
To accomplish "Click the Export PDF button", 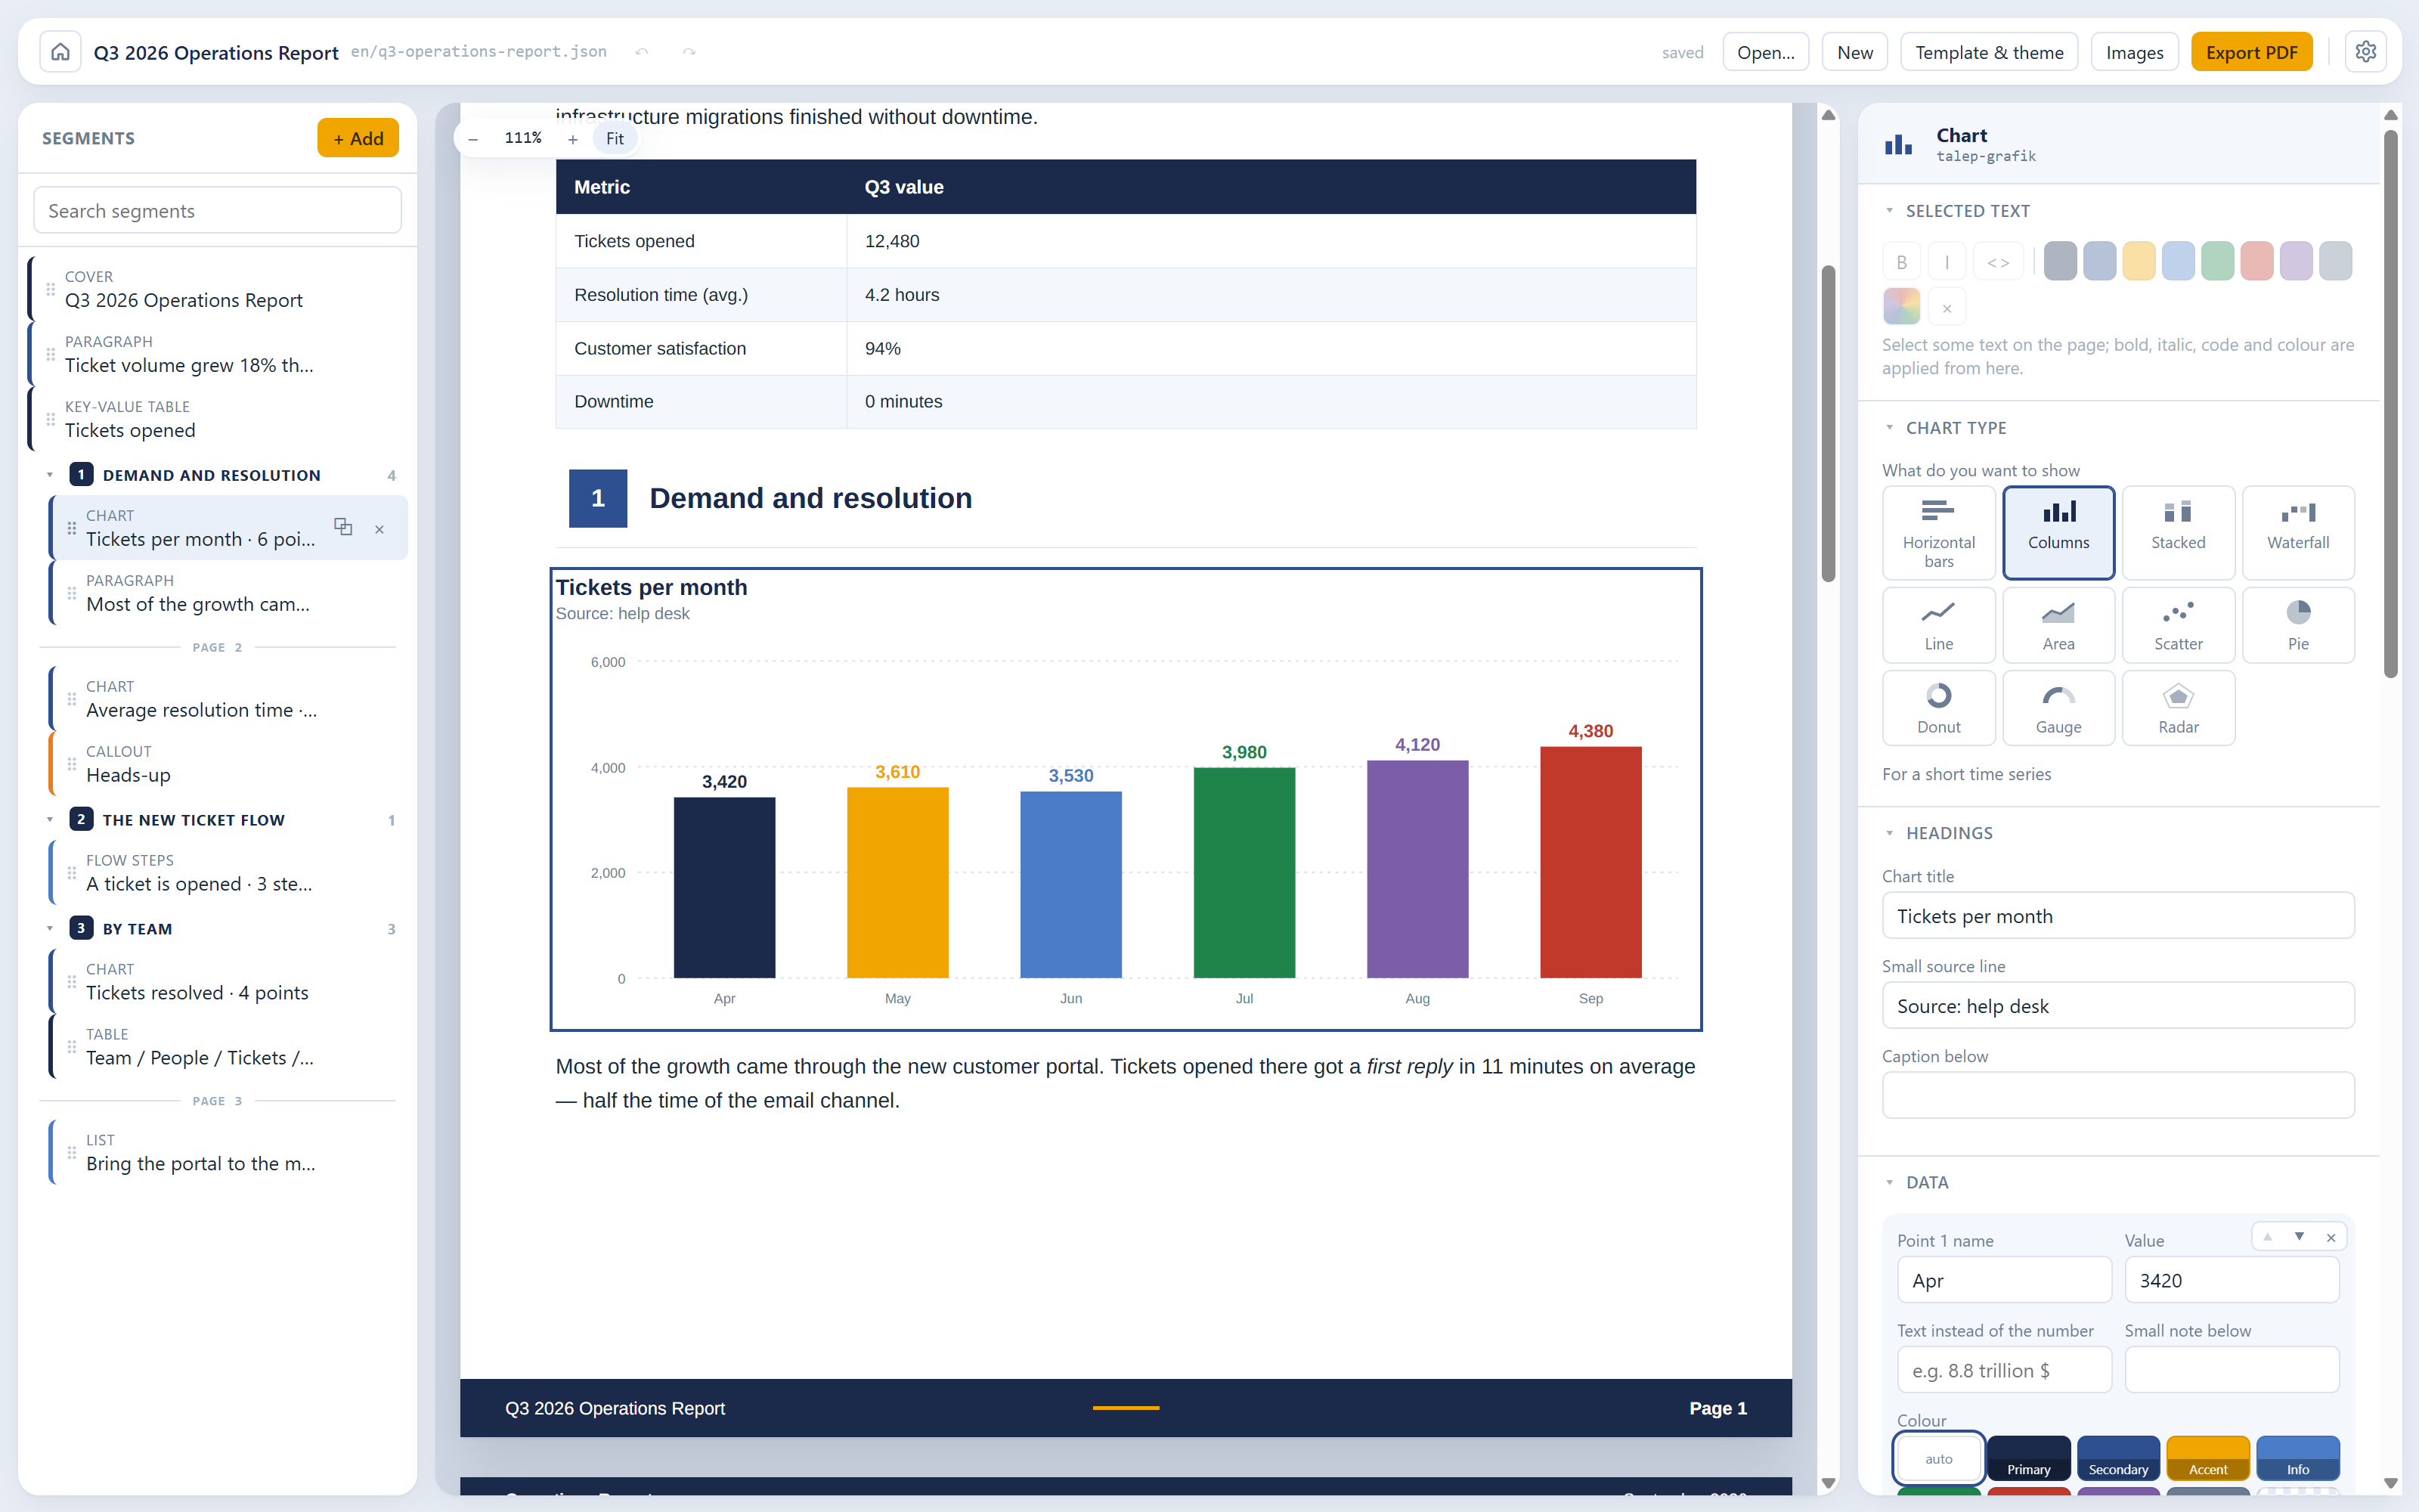I will point(2251,52).
